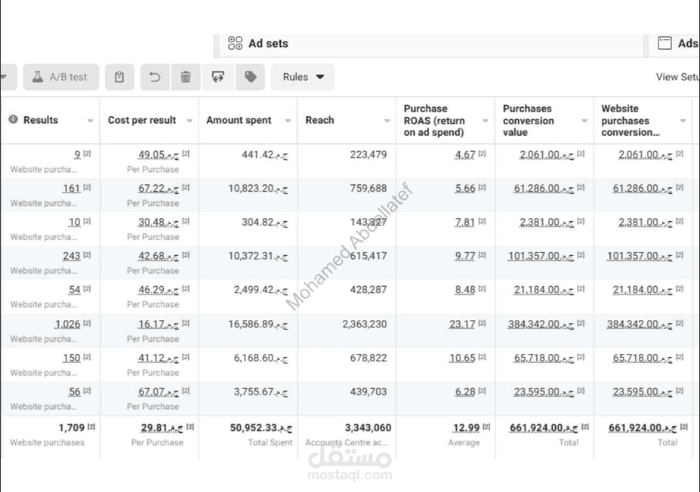This screenshot has height=492, width=700.
Task: Click the 1,026 results link
Action: pos(67,324)
